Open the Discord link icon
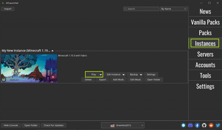The image size is (222, 130). [x=190, y=125]
